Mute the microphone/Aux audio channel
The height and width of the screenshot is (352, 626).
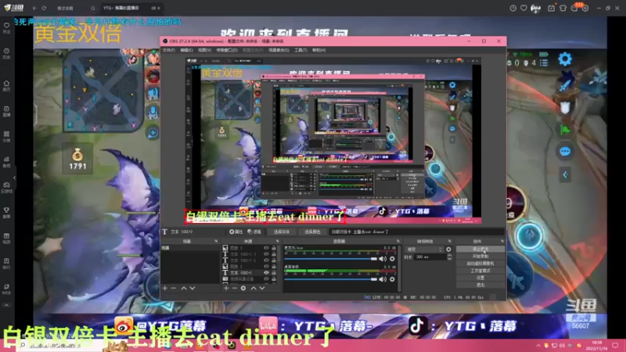[x=383, y=259]
